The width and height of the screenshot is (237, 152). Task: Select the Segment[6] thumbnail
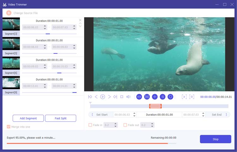[11, 63]
